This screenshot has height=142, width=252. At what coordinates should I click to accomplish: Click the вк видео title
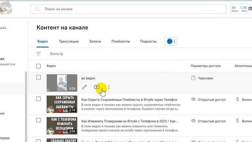[88, 78]
